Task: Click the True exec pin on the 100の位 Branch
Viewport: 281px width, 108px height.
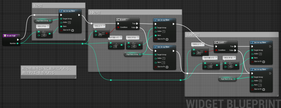Action: (235, 46)
